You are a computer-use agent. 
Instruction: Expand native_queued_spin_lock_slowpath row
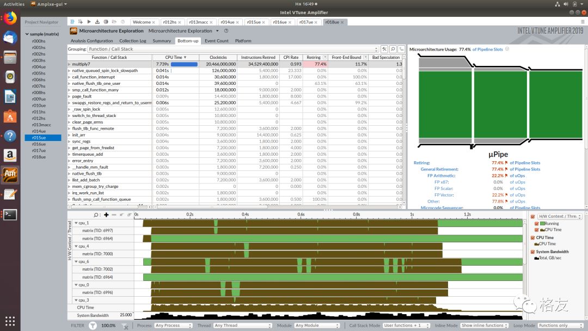(69, 70)
